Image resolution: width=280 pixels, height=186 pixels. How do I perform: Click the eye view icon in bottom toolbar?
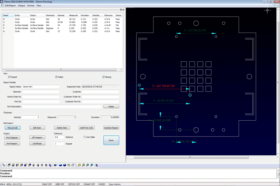tap(55, 165)
